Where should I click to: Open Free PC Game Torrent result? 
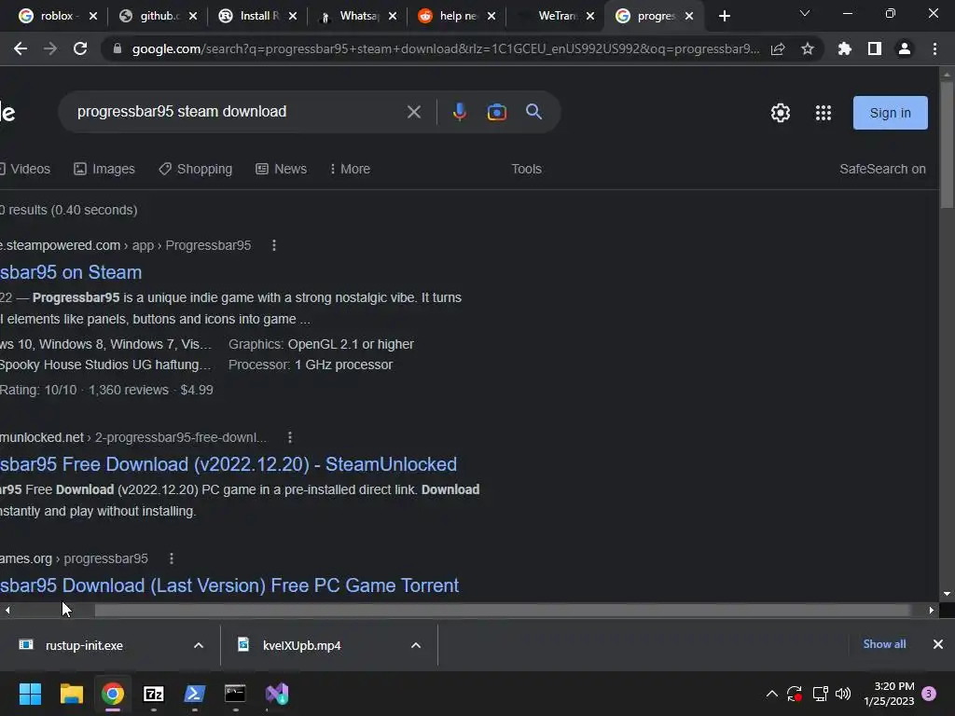tap(229, 585)
